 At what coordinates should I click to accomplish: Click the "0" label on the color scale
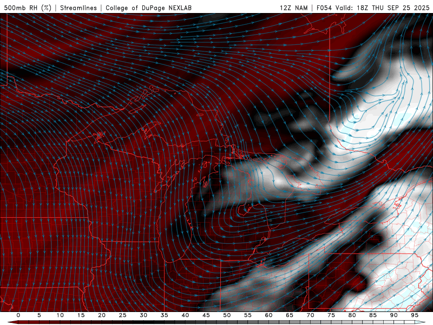[x=18, y=315]
